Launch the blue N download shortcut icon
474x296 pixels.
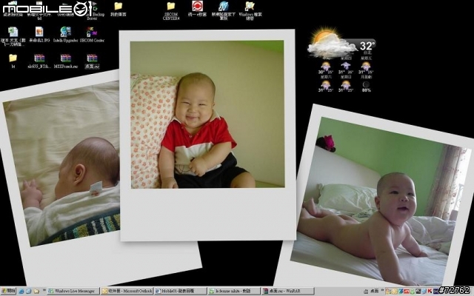(224, 6)
